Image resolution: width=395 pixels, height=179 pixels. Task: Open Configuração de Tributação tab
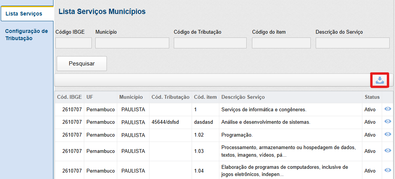pos(27,35)
